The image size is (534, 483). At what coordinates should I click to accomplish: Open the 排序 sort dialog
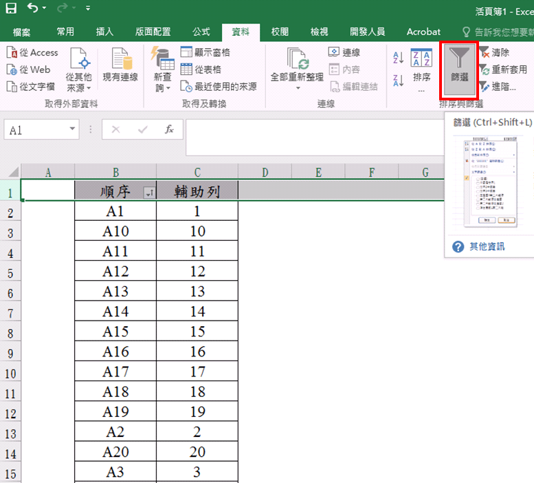pyautogui.click(x=421, y=70)
